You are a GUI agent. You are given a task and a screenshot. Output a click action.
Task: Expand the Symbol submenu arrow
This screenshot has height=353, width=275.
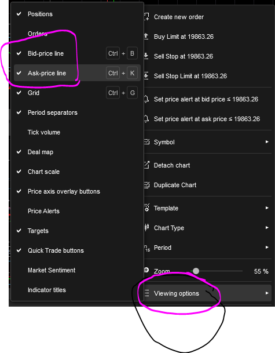click(267, 142)
